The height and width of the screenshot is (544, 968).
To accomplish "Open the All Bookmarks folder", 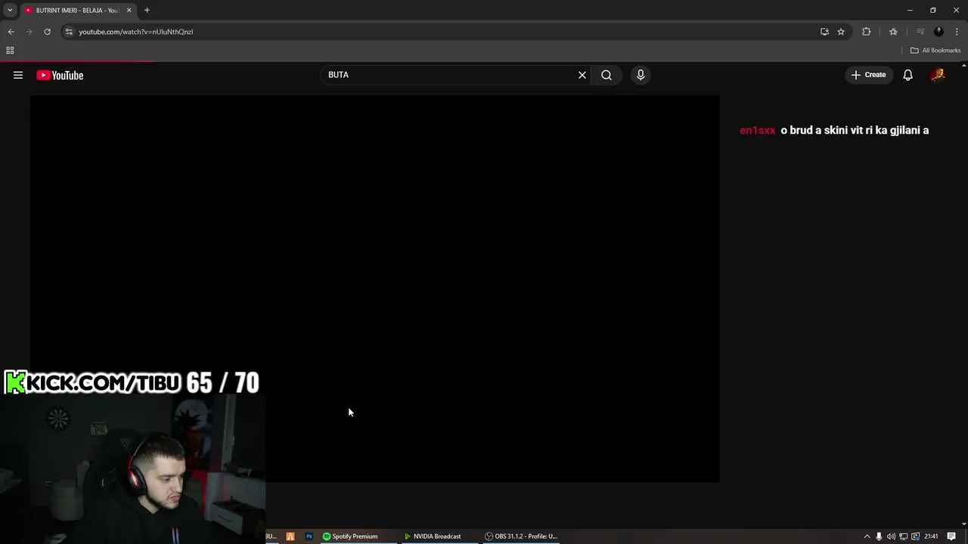I will click(935, 51).
